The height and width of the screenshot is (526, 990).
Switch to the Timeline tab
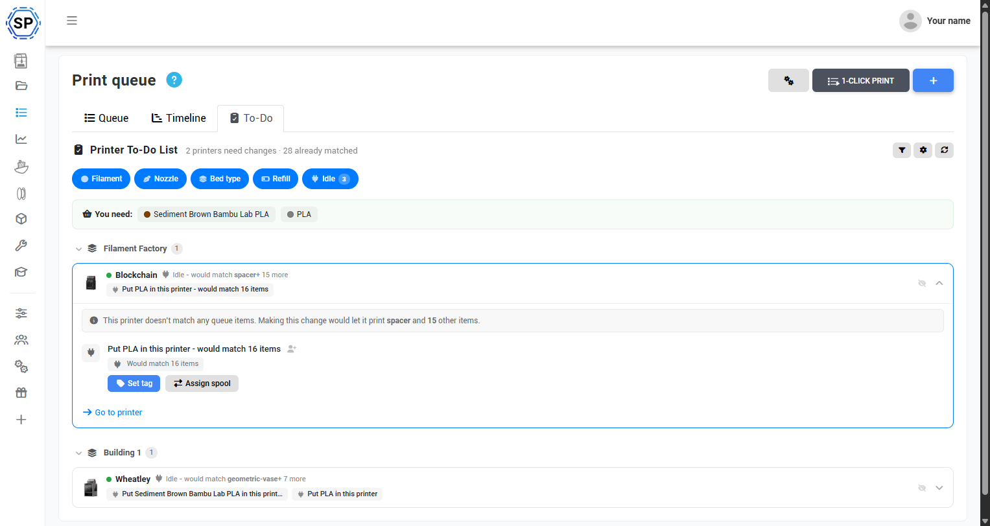coord(178,118)
